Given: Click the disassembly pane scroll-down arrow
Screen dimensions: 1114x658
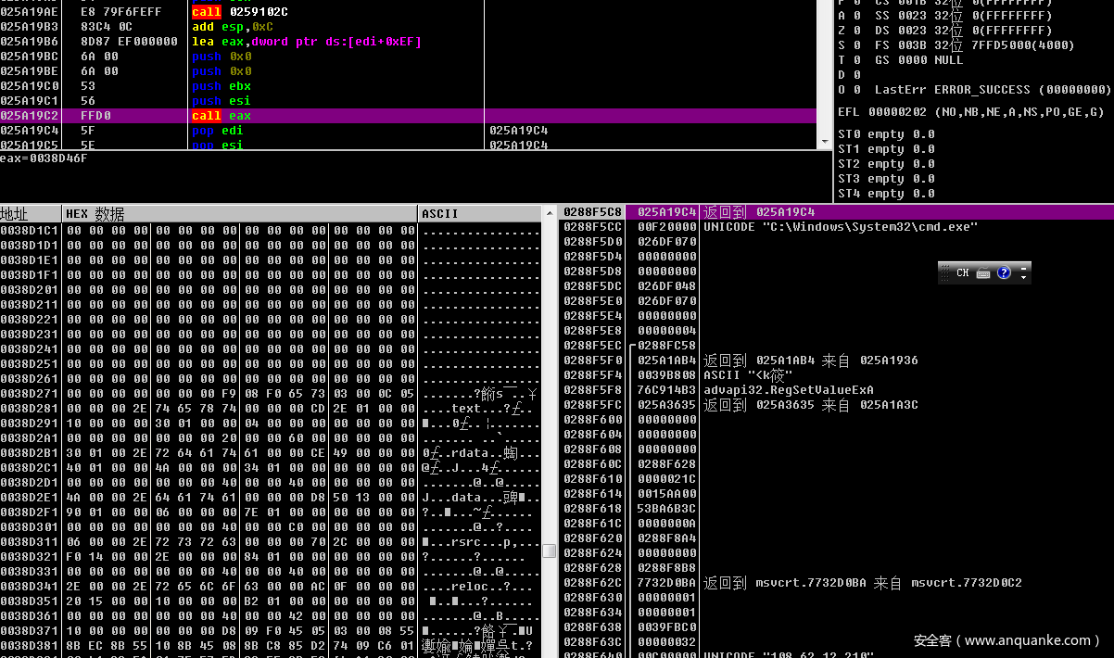Looking at the screenshot, I should (825, 142).
